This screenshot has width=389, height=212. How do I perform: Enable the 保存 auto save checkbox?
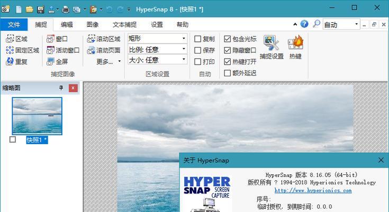[197, 50]
